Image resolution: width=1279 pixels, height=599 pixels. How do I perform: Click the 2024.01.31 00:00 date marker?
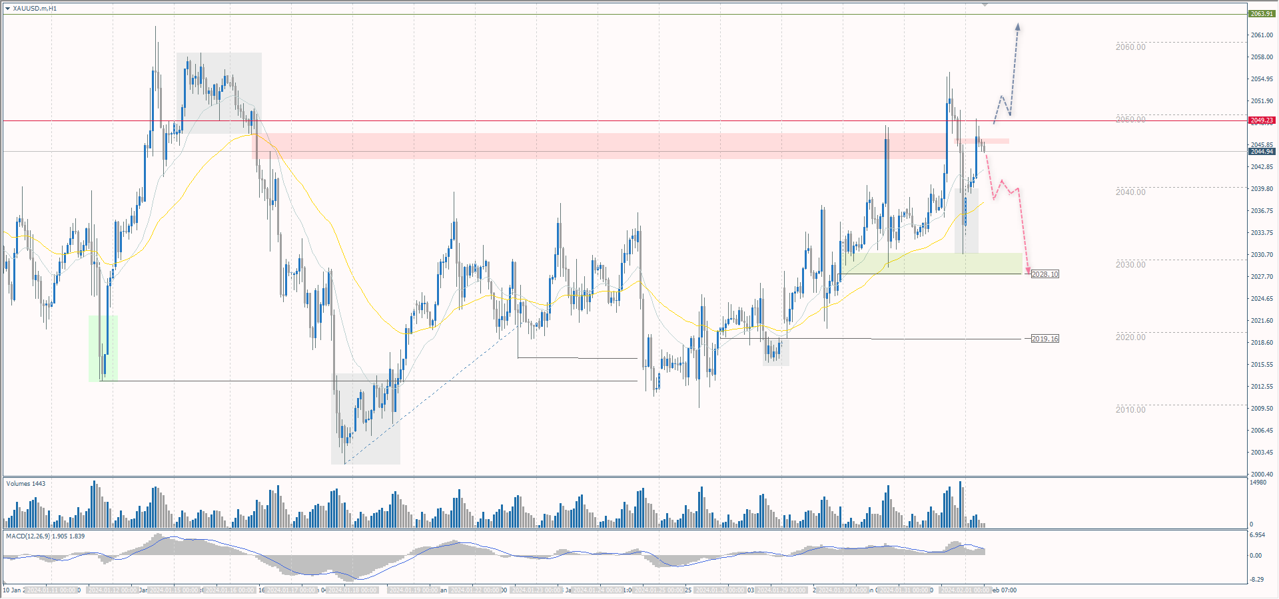pos(904,590)
